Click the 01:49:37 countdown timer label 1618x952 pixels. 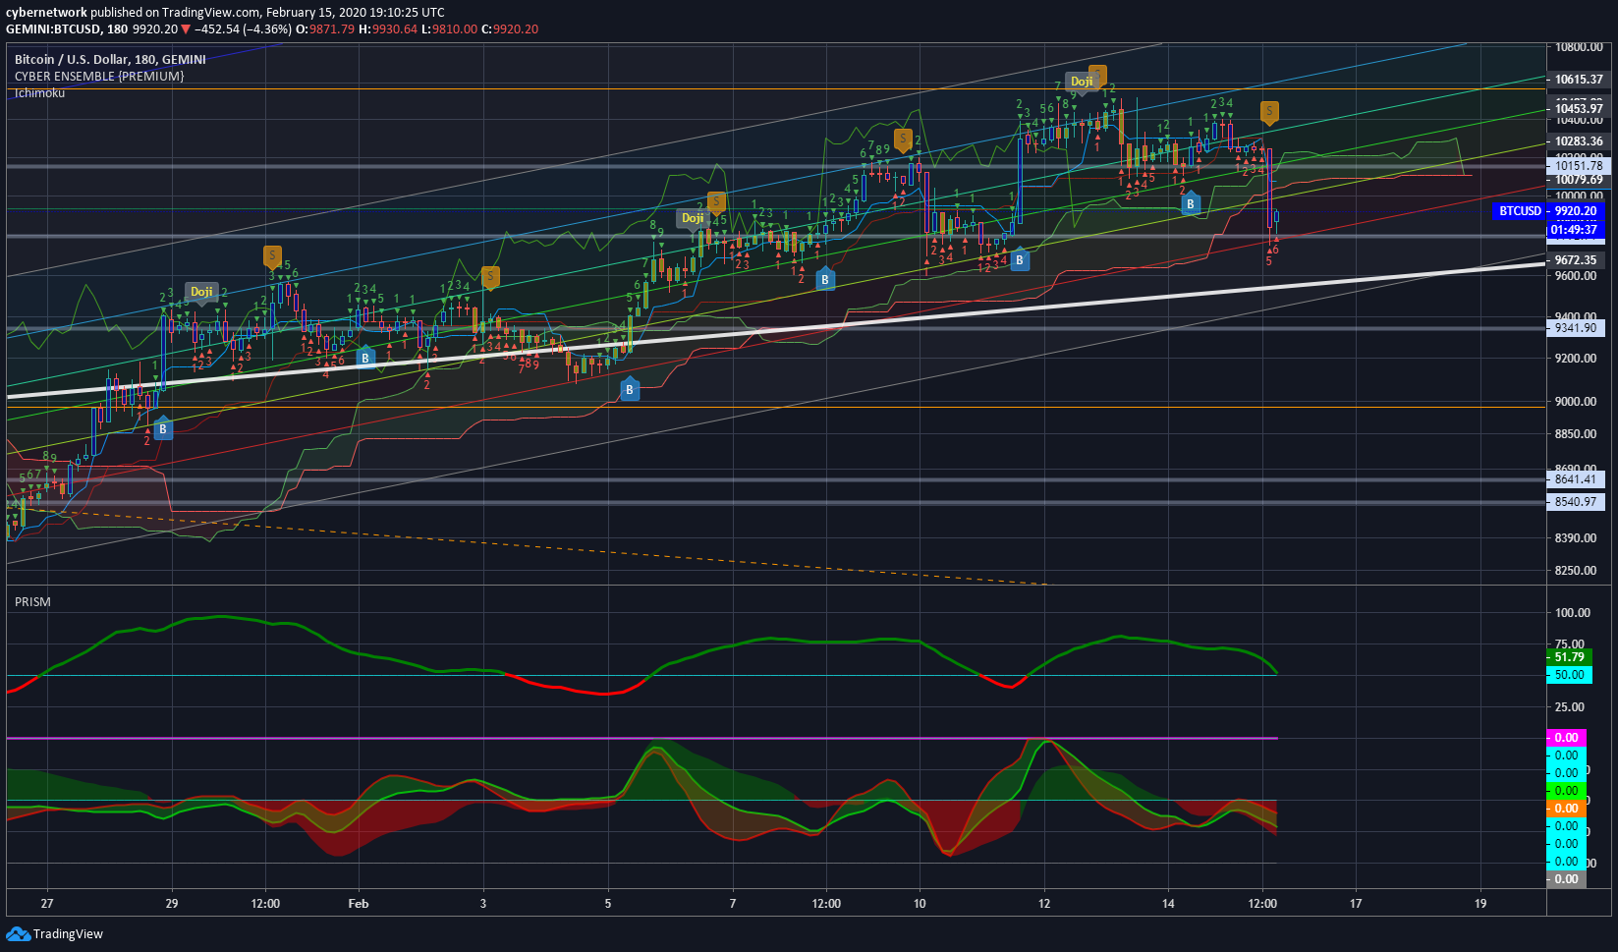[x=1576, y=230]
